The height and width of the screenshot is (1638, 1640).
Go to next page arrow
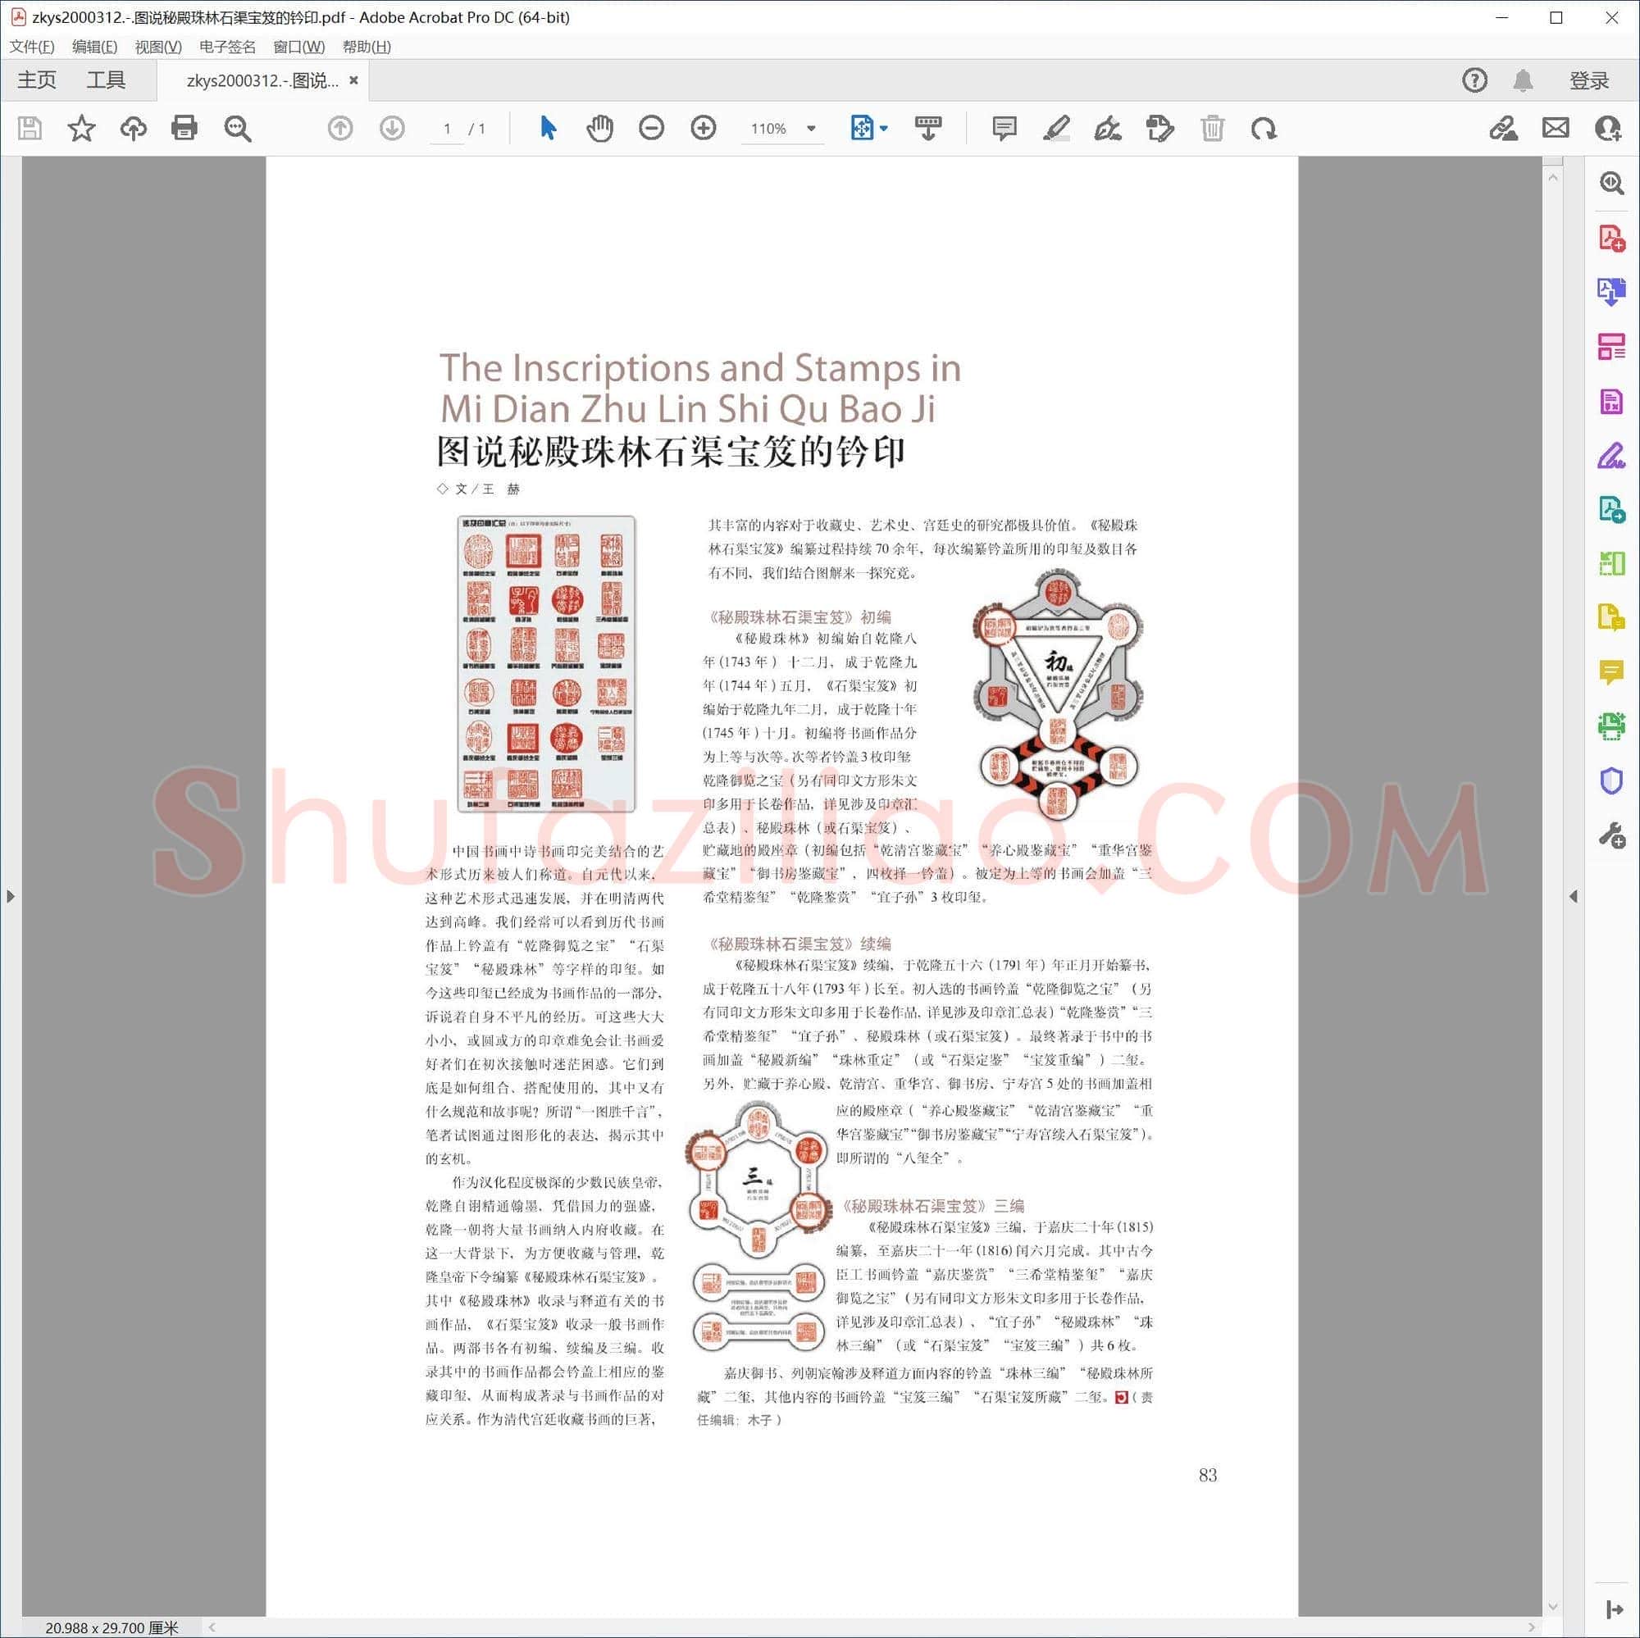point(392,129)
